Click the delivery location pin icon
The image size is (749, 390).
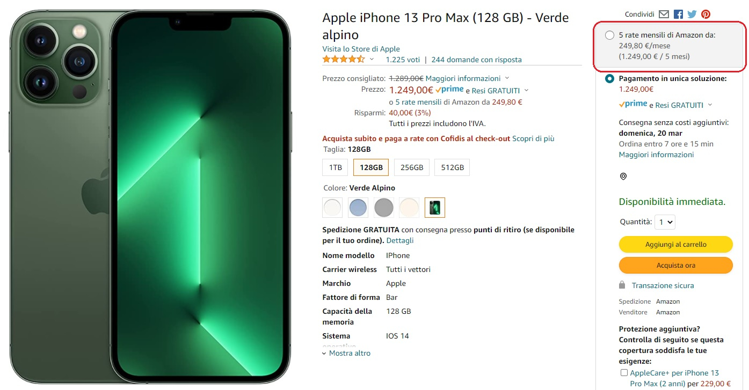(623, 176)
